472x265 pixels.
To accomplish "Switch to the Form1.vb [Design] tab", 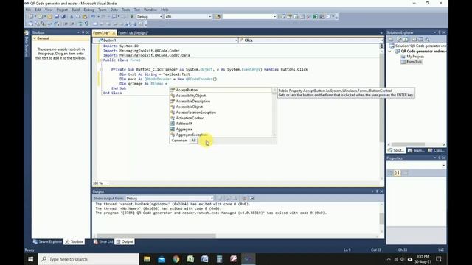I will pyautogui.click(x=133, y=32).
